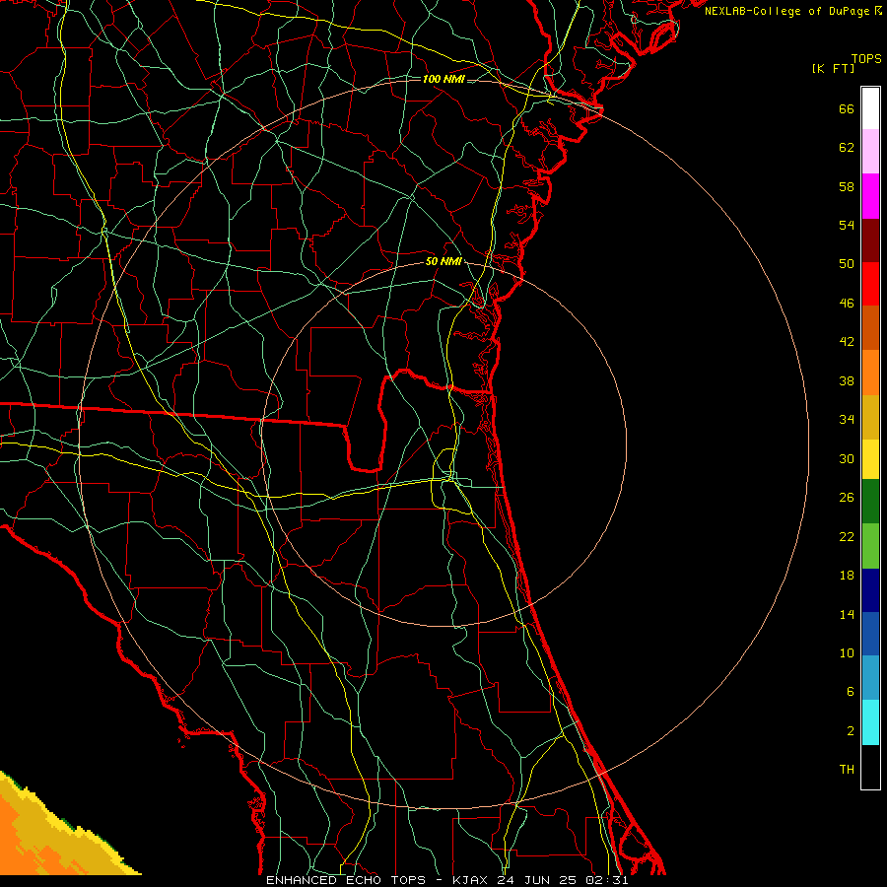Click the legend value 2
This screenshot has width=887, height=887.
[851, 731]
